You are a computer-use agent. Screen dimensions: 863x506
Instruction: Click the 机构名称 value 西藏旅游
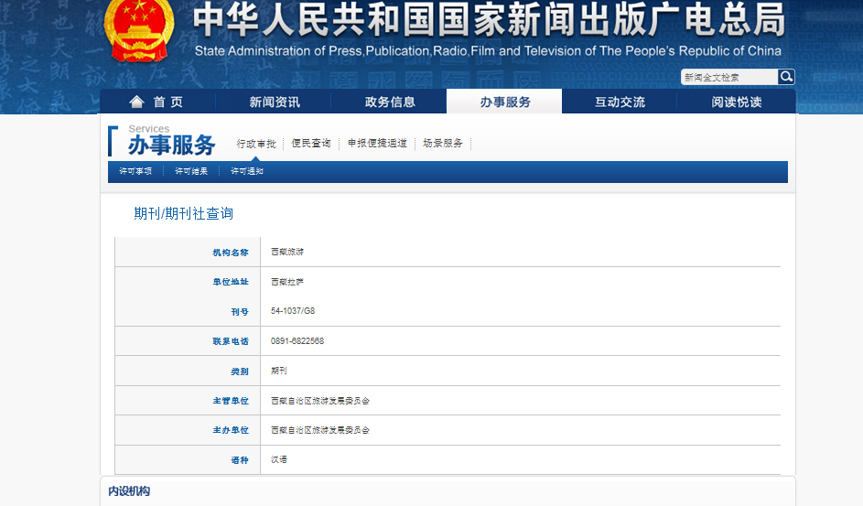(x=287, y=252)
